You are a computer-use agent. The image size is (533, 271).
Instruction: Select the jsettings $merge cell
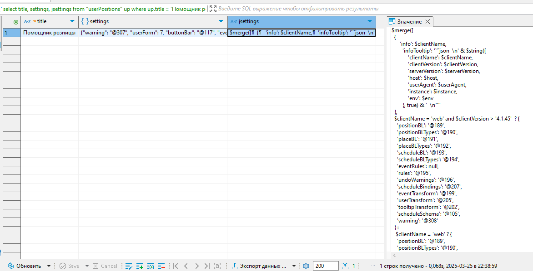click(302, 33)
